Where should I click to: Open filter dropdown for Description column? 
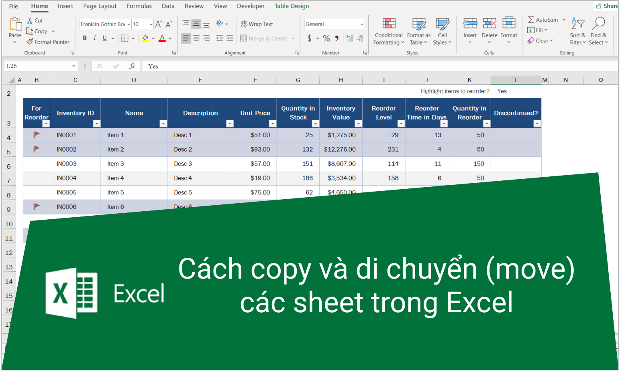(230, 124)
